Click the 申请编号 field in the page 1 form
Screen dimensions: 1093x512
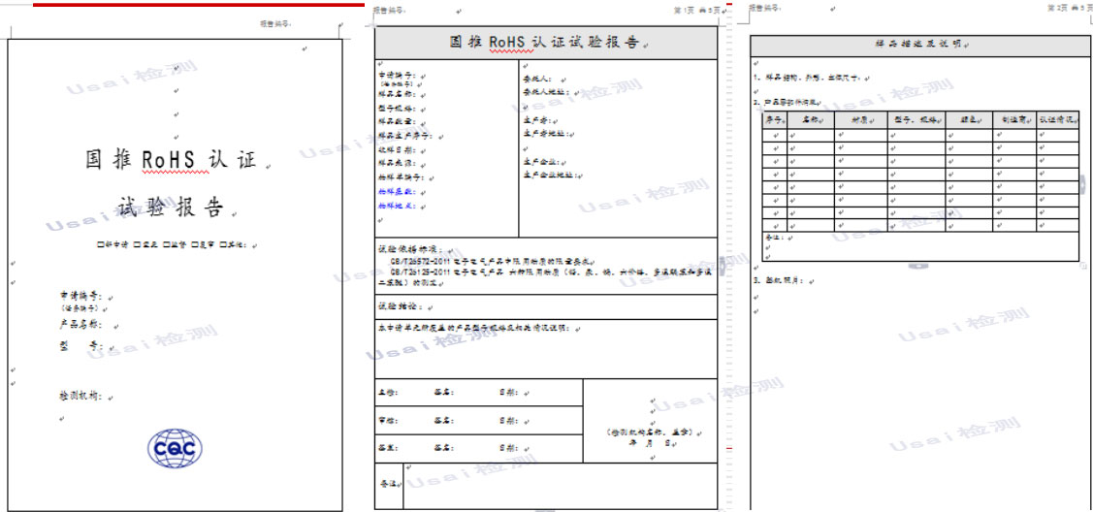click(399, 76)
